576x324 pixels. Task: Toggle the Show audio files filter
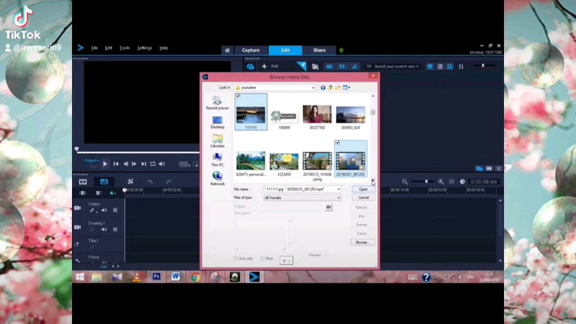point(354,66)
